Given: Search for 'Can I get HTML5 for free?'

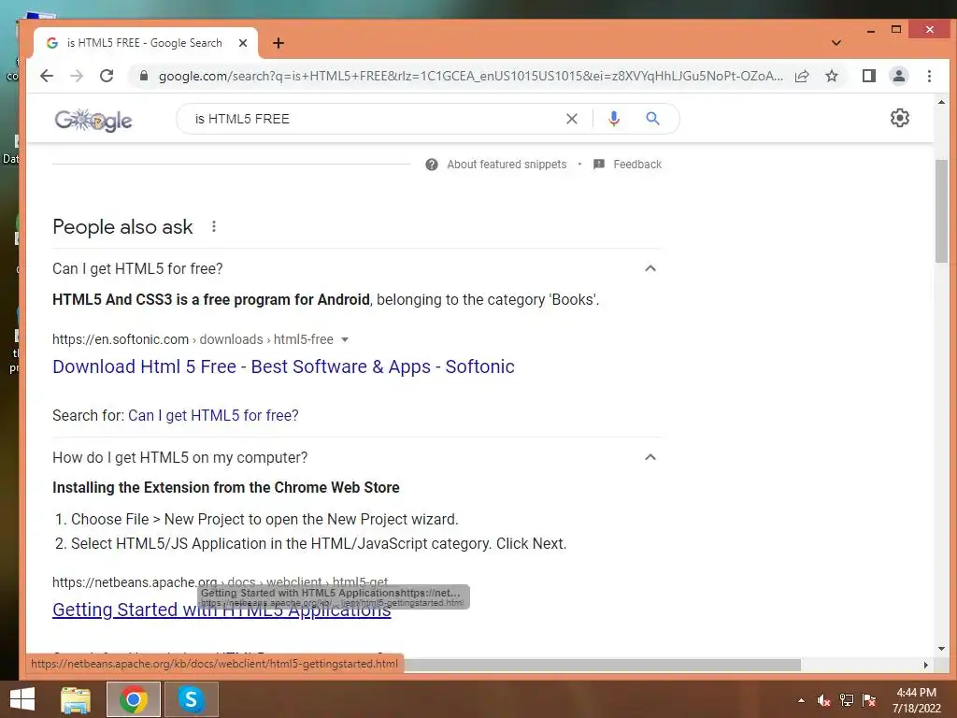Looking at the screenshot, I should [213, 416].
